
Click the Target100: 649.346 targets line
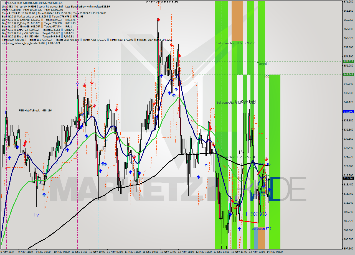pos(87,40)
